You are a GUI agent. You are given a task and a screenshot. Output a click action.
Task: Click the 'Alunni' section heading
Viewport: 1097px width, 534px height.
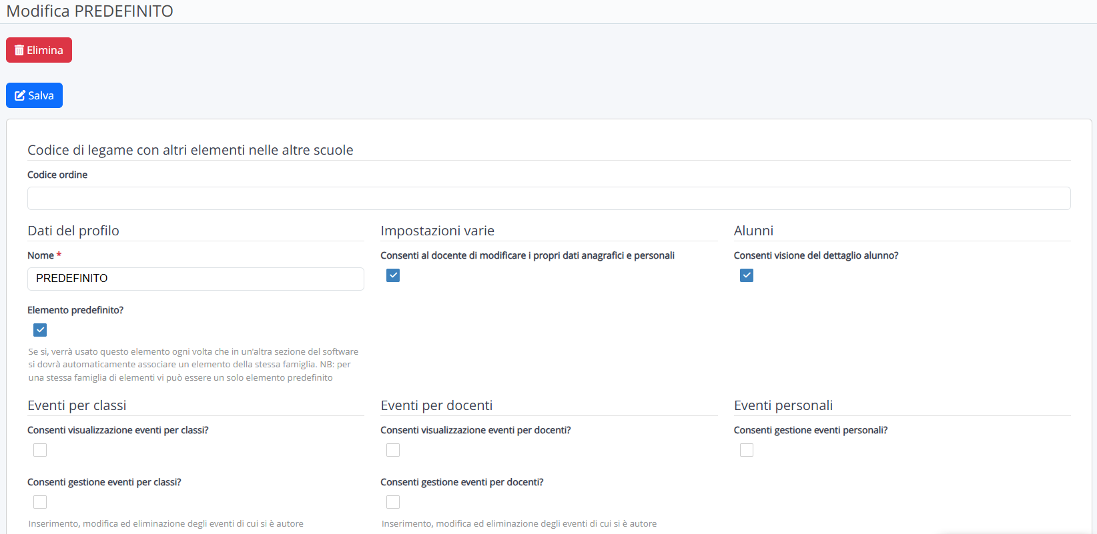click(753, 231)
